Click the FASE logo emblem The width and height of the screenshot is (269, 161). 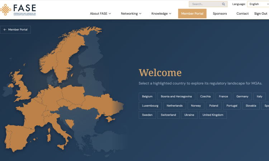click(5, 10)
